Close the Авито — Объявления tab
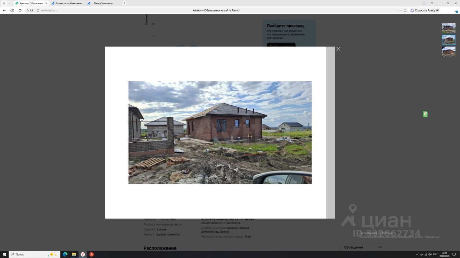This screenshot has height=258, width=460. 46,3
